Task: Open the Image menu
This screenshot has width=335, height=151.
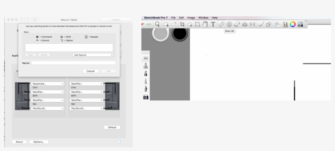Action: tap(191, 18)
